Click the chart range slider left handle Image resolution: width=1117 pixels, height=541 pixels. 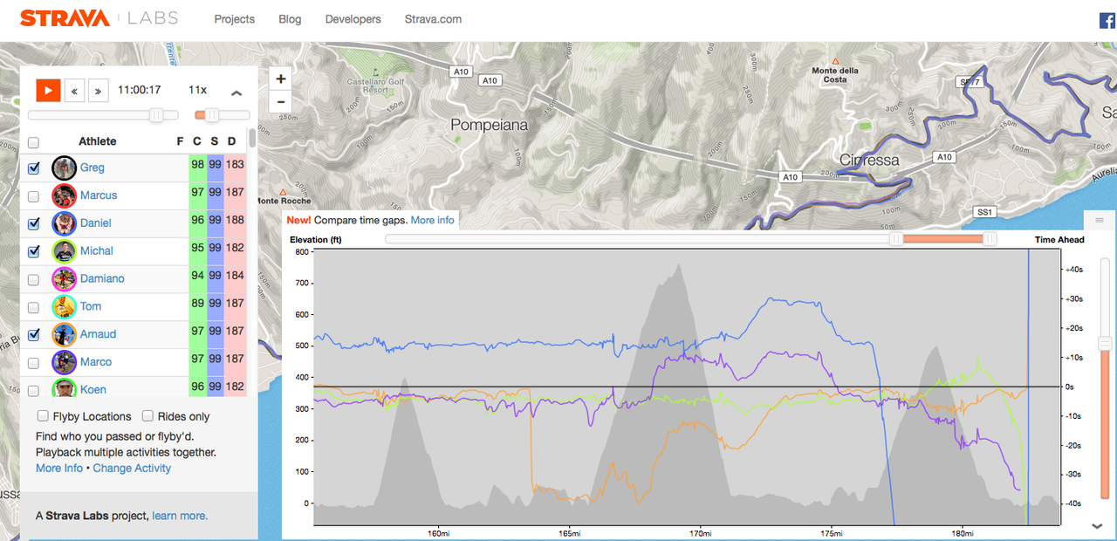tap(895, 239)
